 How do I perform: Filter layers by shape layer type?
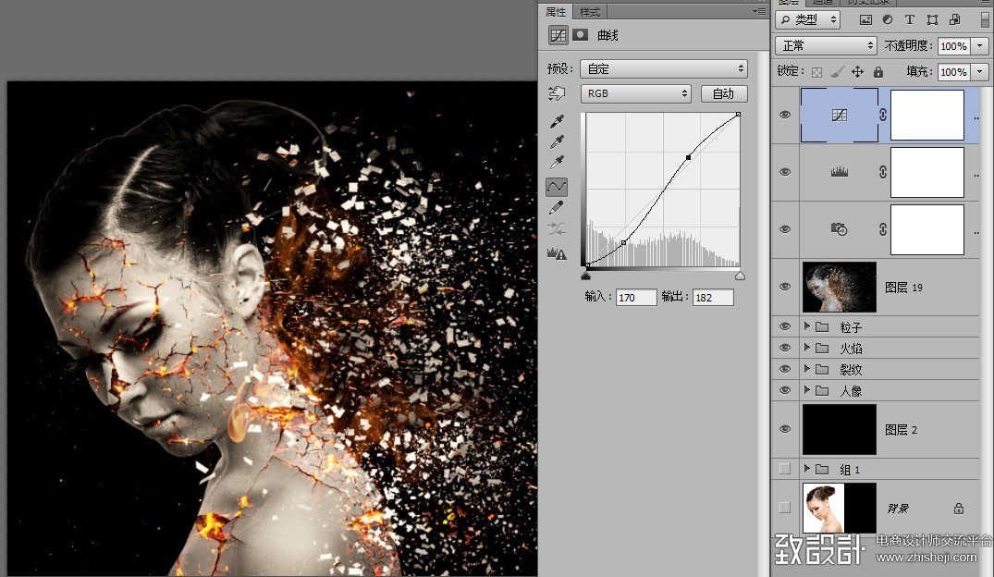(932, 19)
